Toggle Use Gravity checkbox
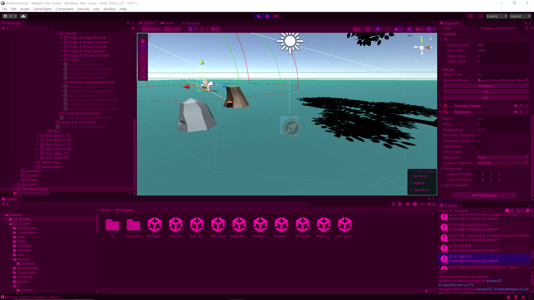Image resolution: width=534 pixels, height=300 pixels. click(479, 146)
